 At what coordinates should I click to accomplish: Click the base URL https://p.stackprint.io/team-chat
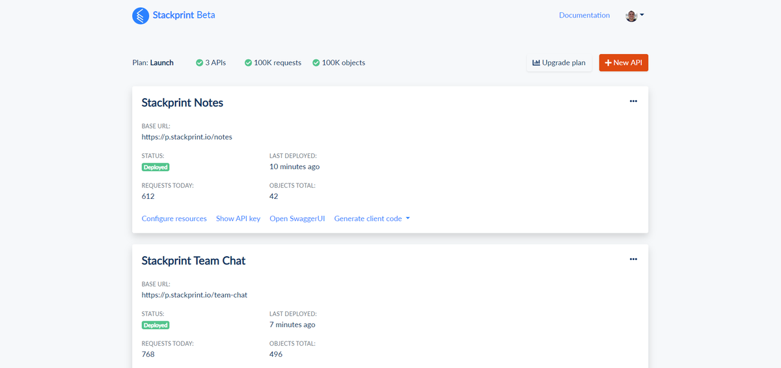coord(195,295)
